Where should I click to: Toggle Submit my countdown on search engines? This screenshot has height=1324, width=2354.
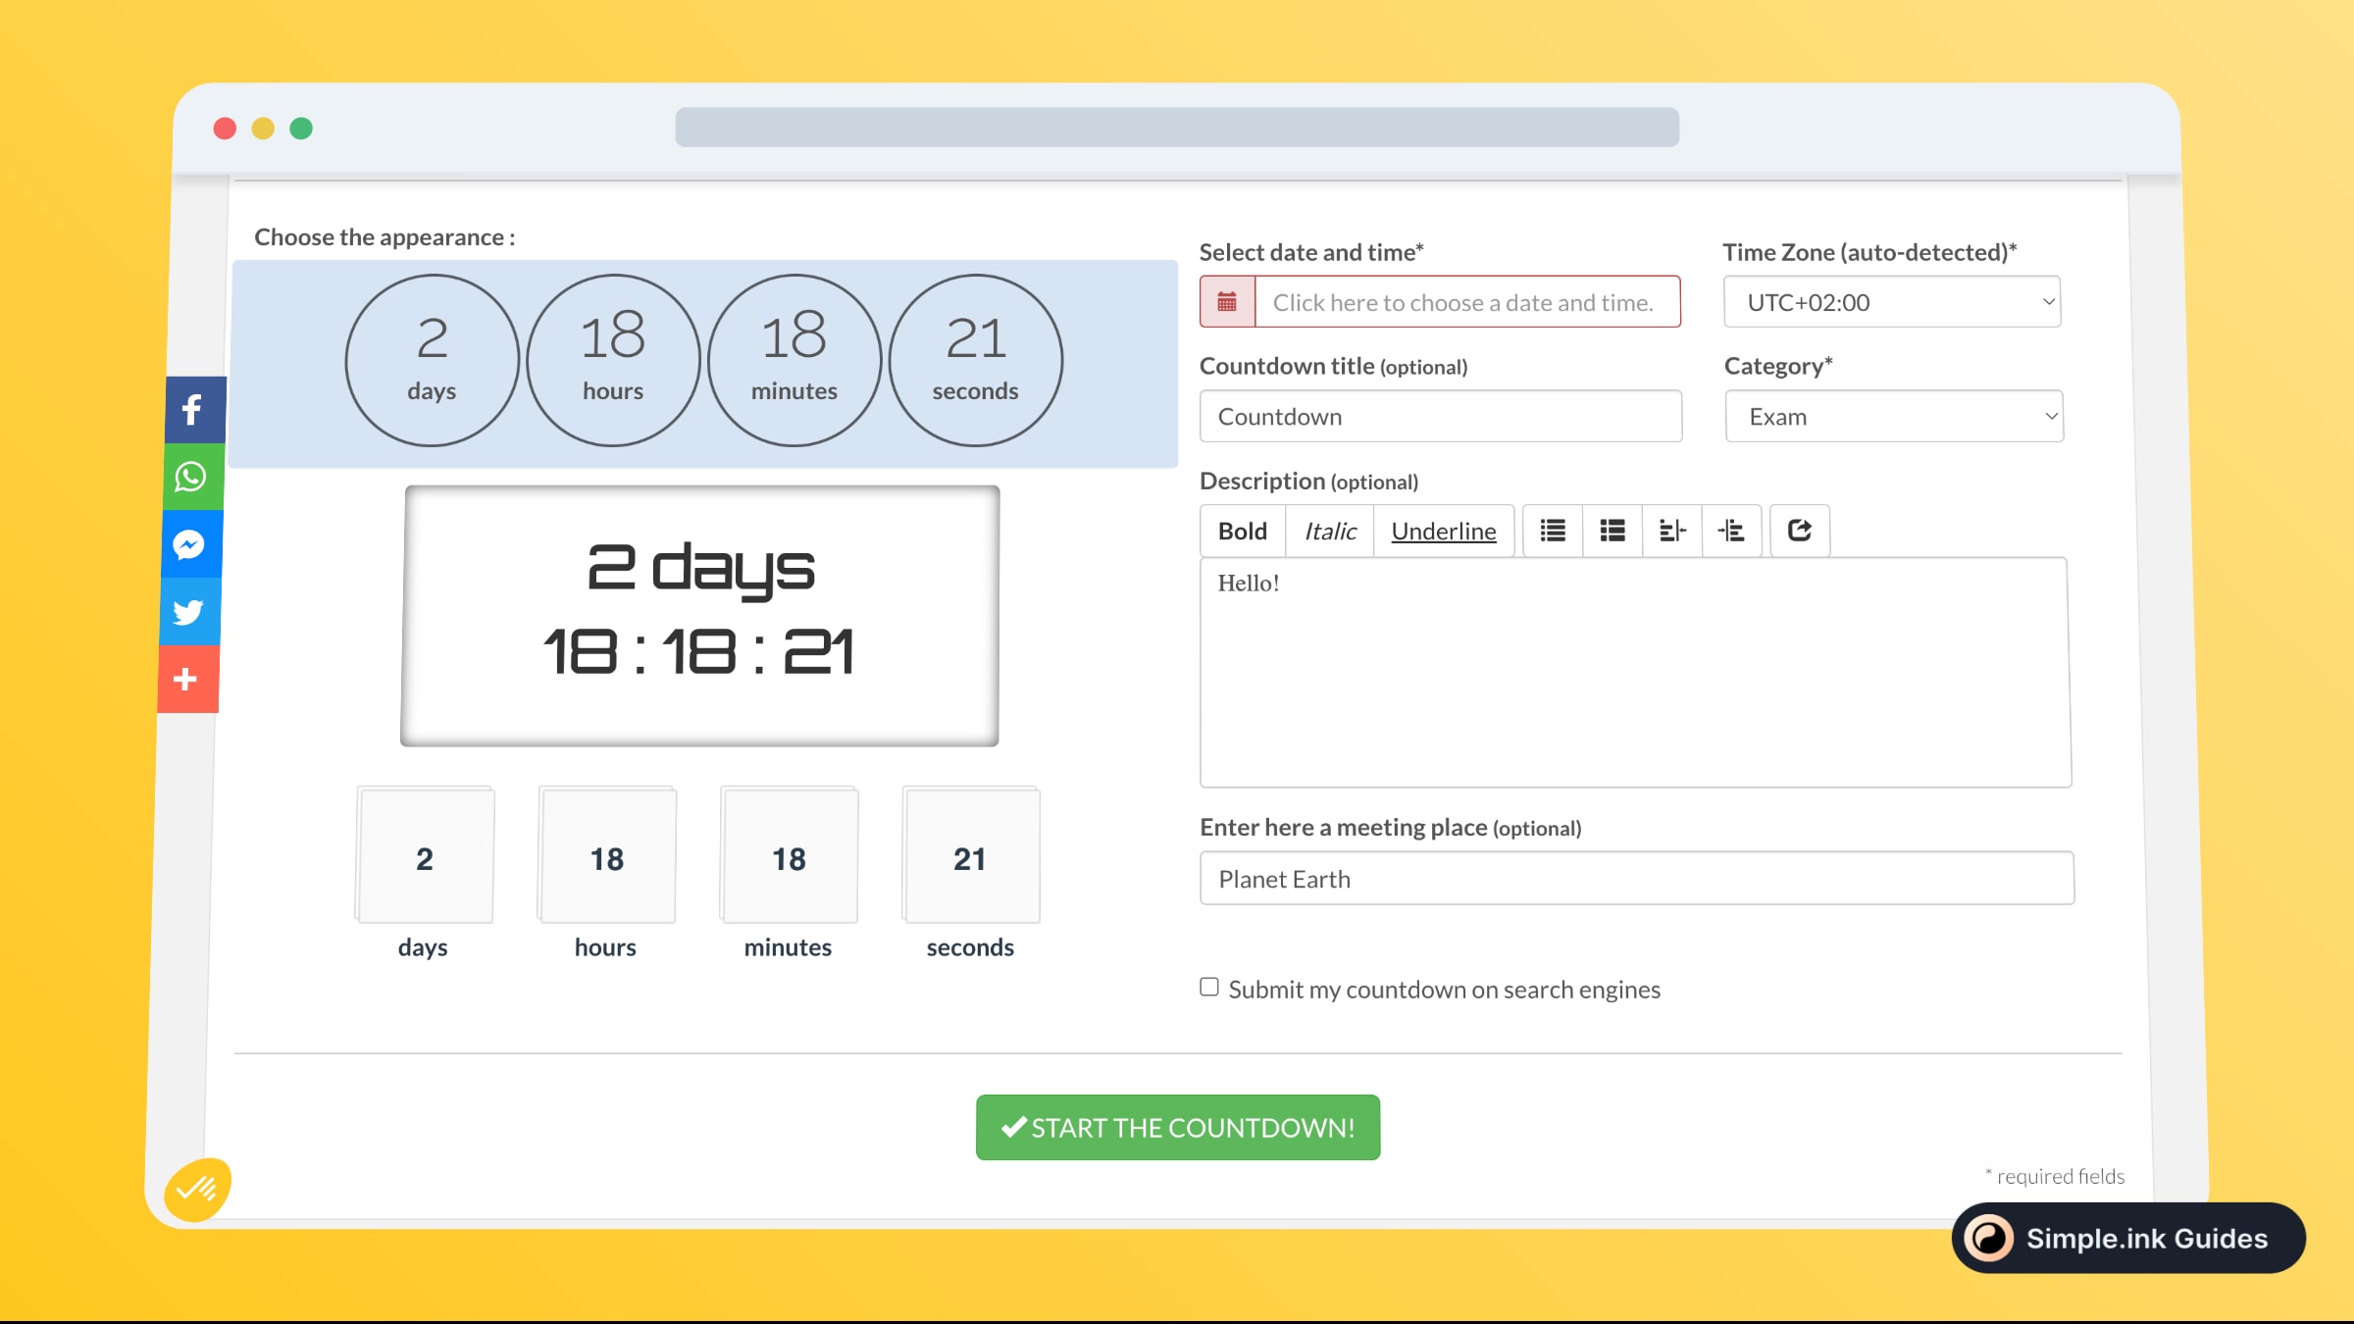click(1209, 987)
